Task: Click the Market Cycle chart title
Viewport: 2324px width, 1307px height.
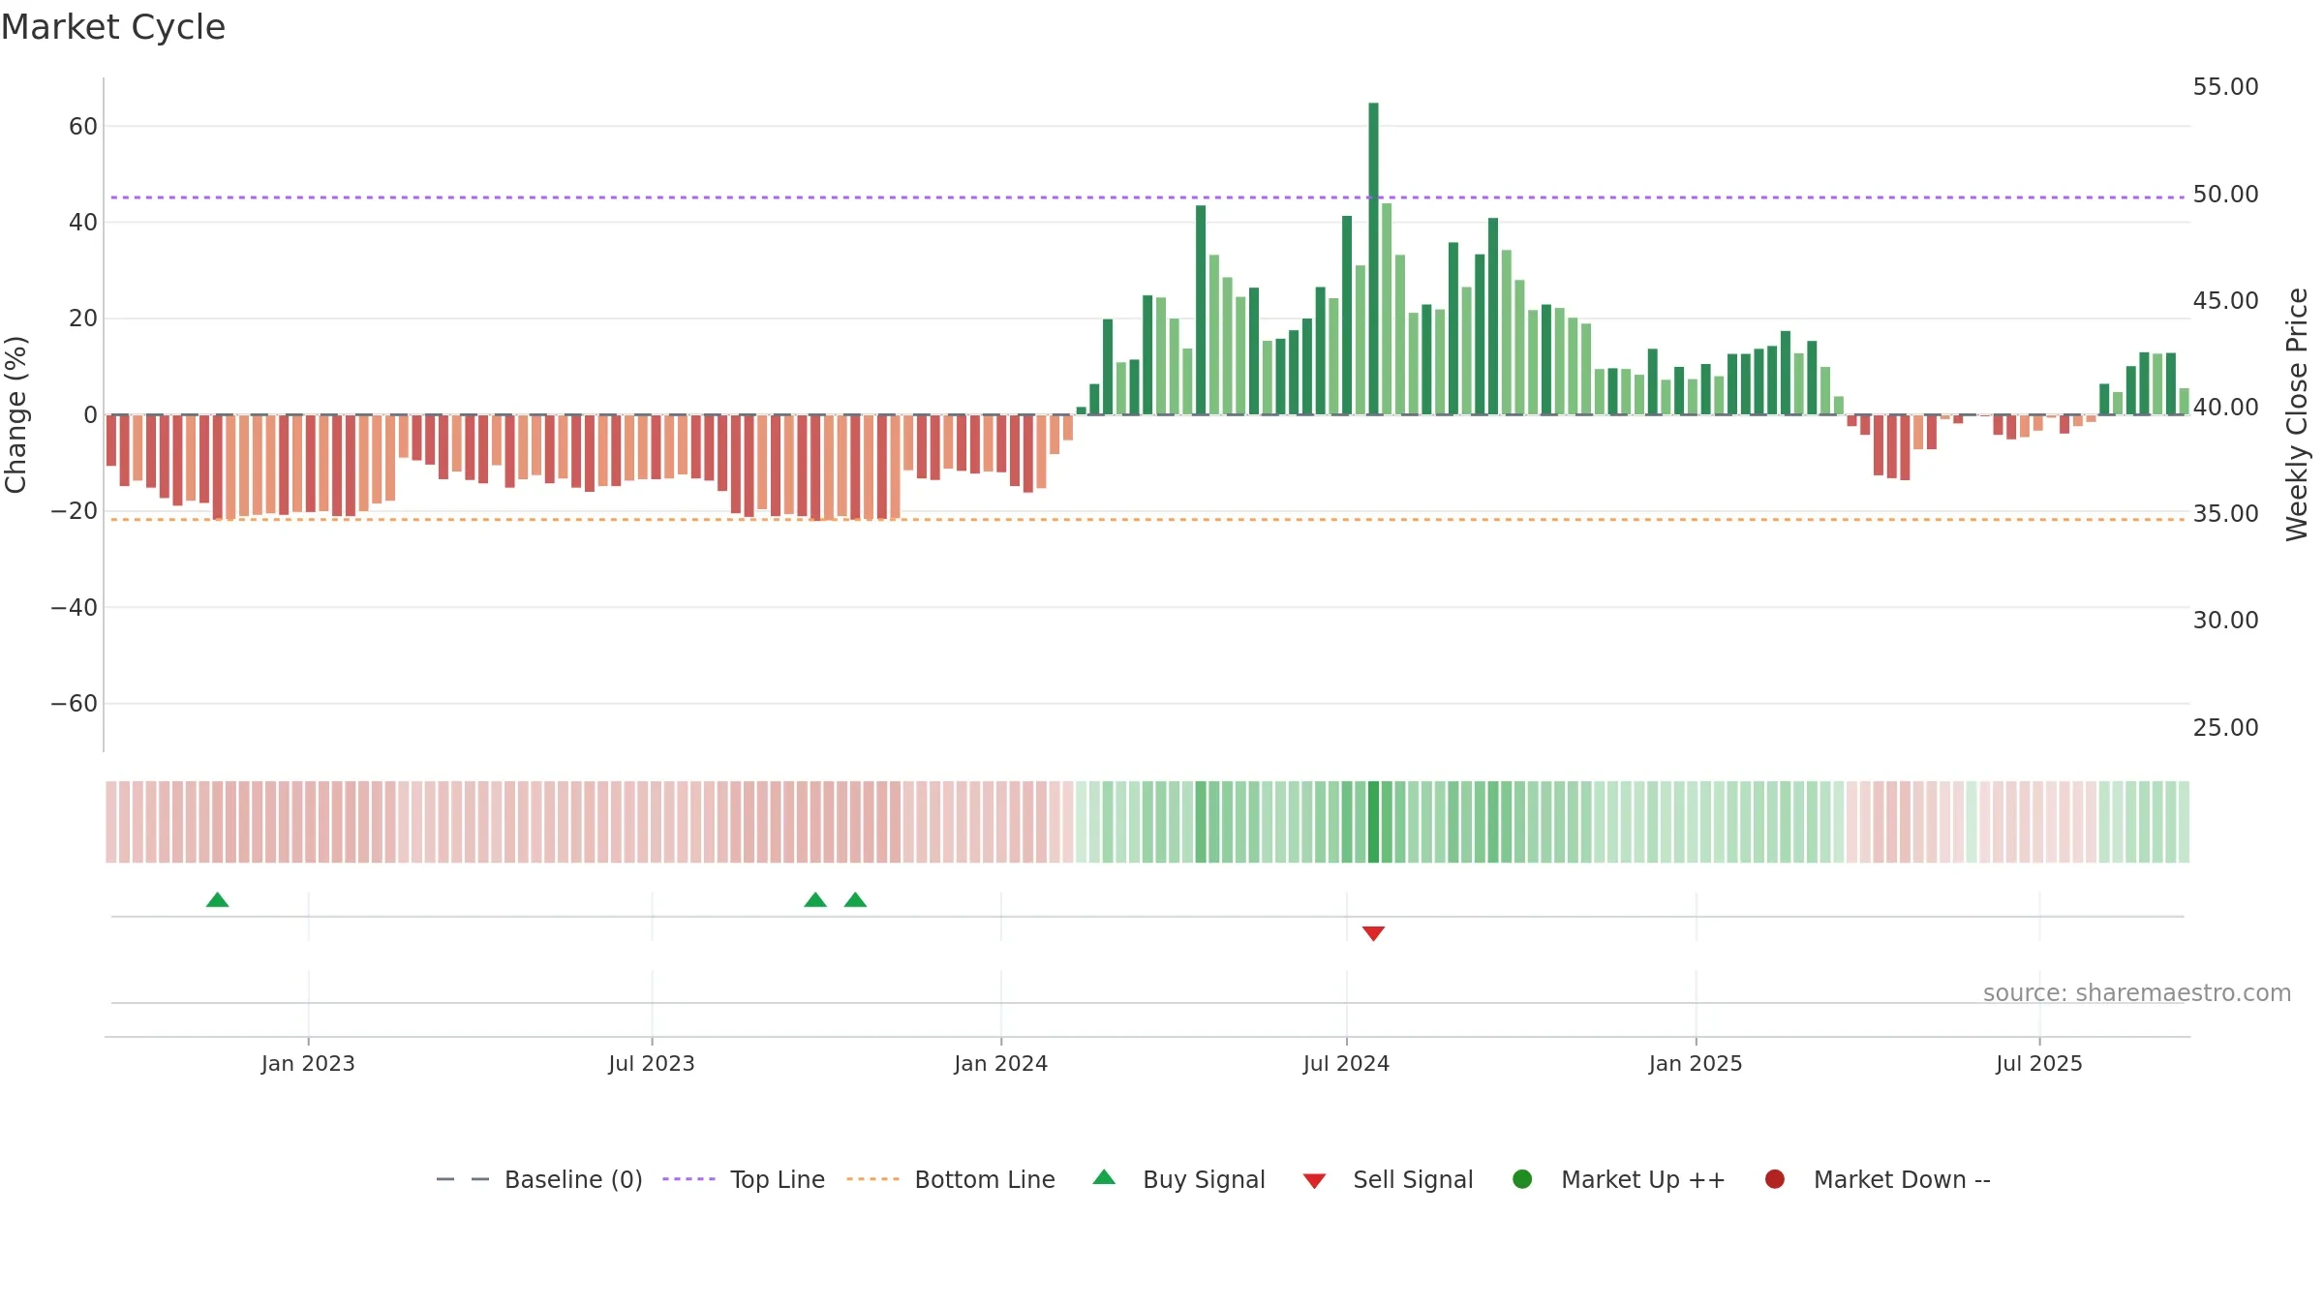Action: click(x=113, y=27)
